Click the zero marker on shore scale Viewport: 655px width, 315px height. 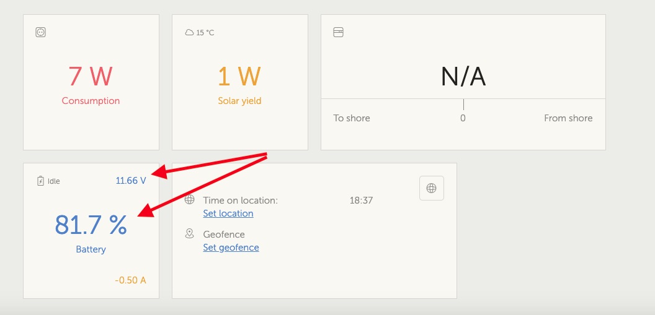pyautogui.click(x=463, y=118)
